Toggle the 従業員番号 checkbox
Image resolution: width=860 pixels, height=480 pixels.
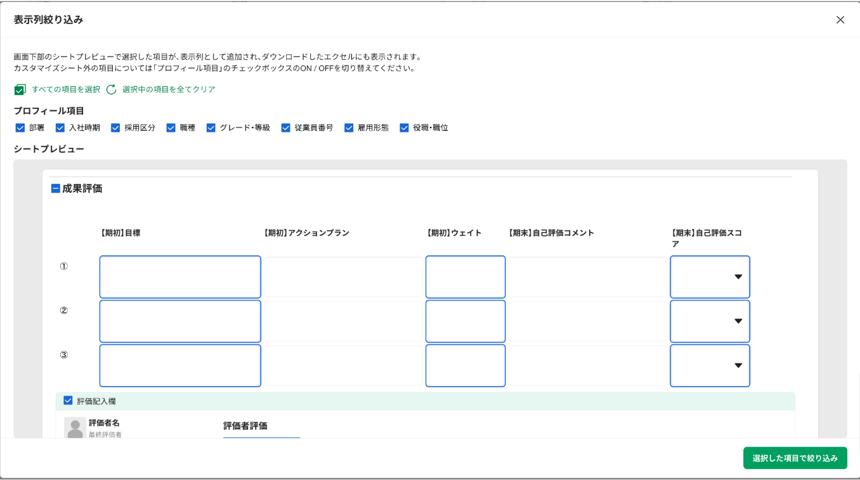point(286,127)
